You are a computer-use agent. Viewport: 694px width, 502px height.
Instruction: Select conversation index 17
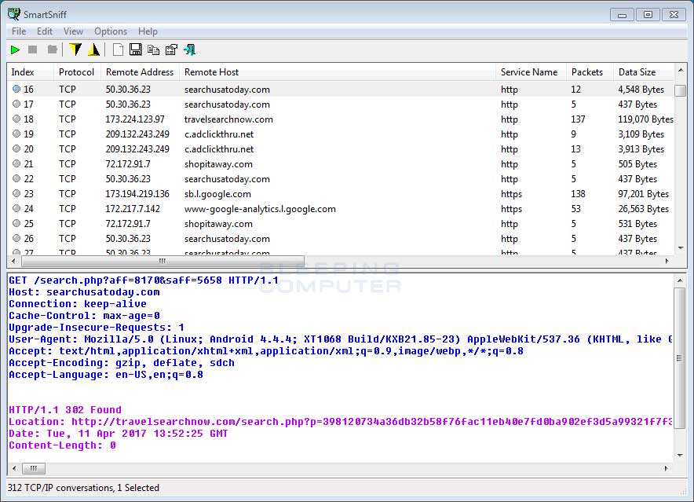coord(341,104)
